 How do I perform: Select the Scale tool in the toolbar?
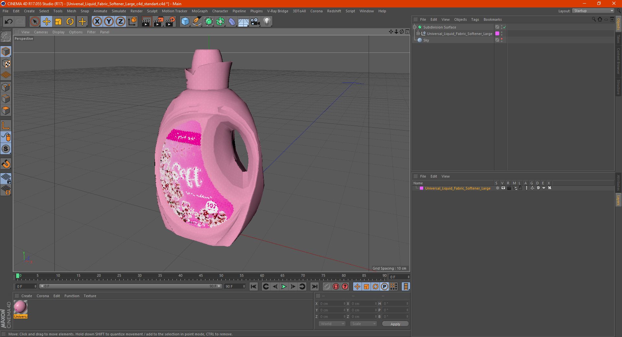click(58, 21)
